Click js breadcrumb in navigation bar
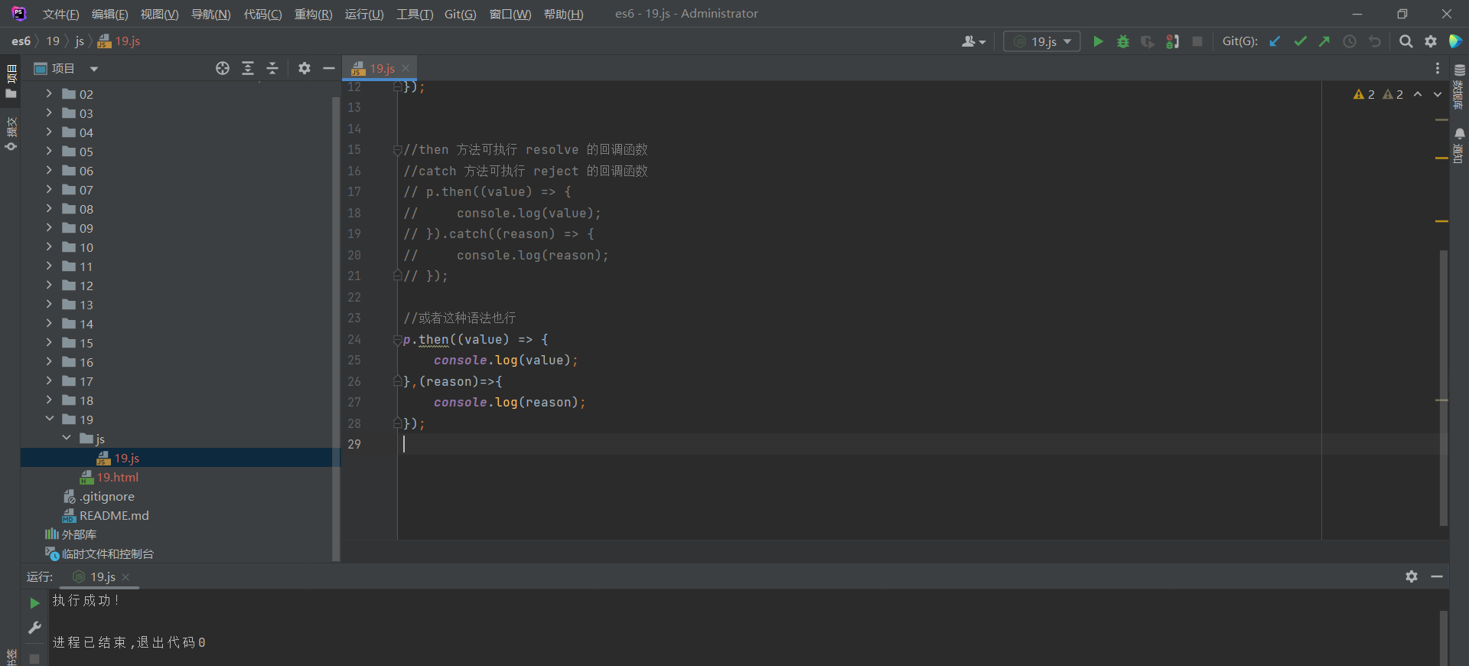Image resolution: width=1469 pixels, height=666 pixels. [x=80, y=41]
